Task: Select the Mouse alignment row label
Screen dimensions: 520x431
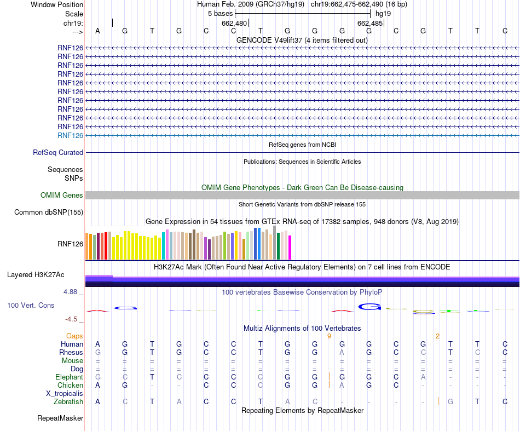Action: click(x=72, y=361)
